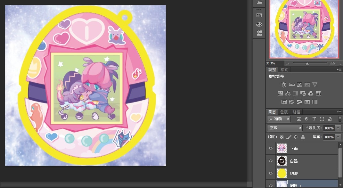Click the 不透明度 100% field
This screenshot has height=188, width=343.
[x=329, y=128]
